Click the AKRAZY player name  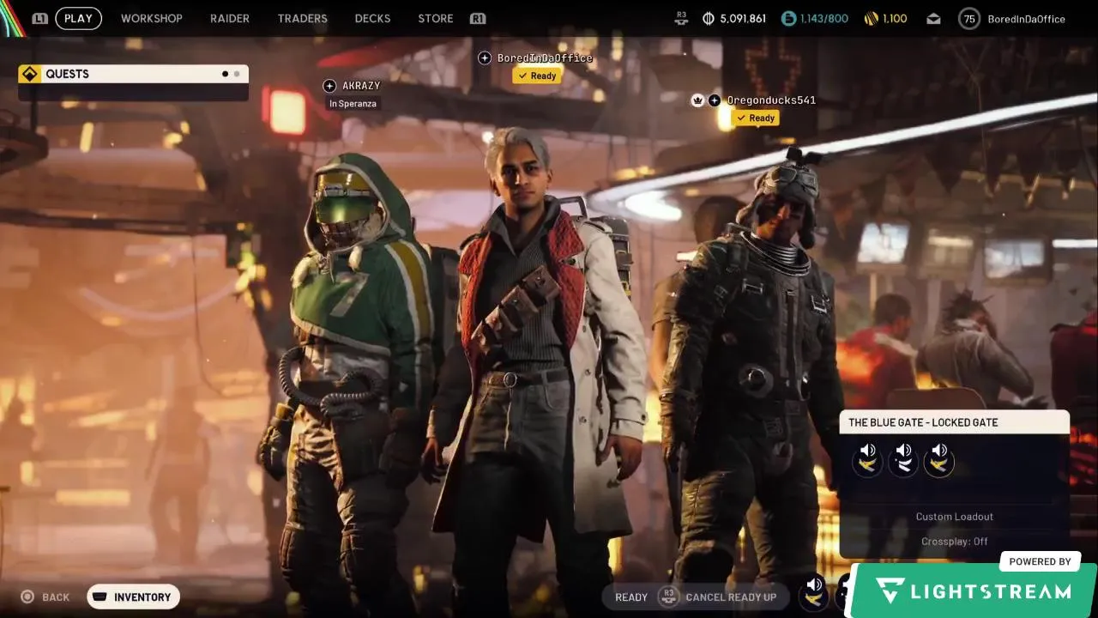point(361,86)
